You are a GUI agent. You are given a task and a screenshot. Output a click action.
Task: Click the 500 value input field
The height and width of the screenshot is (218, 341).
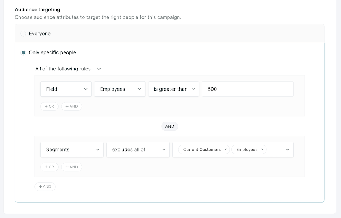(248, 89)
